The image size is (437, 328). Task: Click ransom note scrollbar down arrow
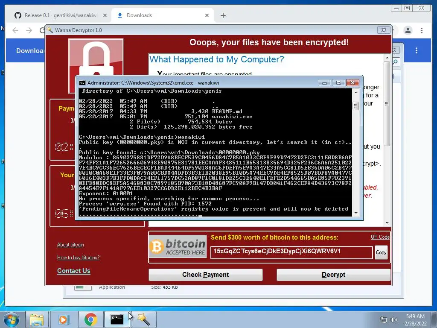(387, 223)
